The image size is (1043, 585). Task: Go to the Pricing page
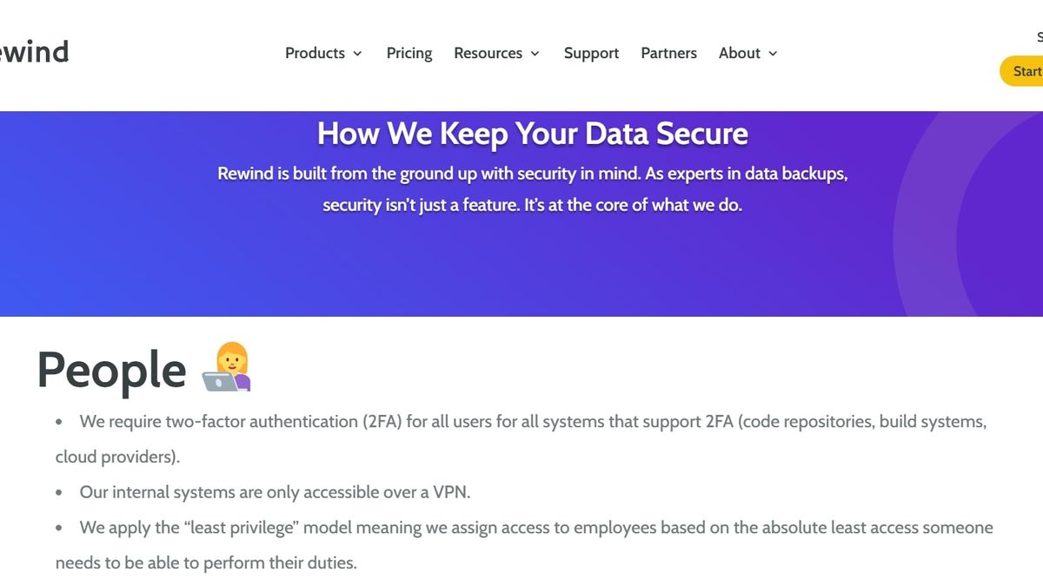(x=409, y=53)
